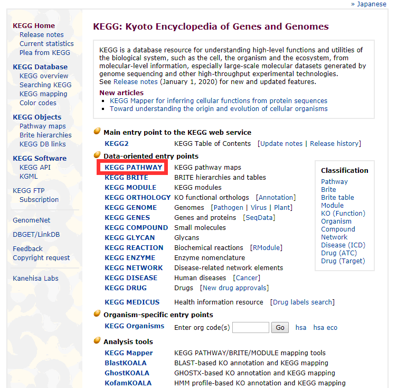Open KEGG API link
Screen dimensions: 397x388
[35, 168]
